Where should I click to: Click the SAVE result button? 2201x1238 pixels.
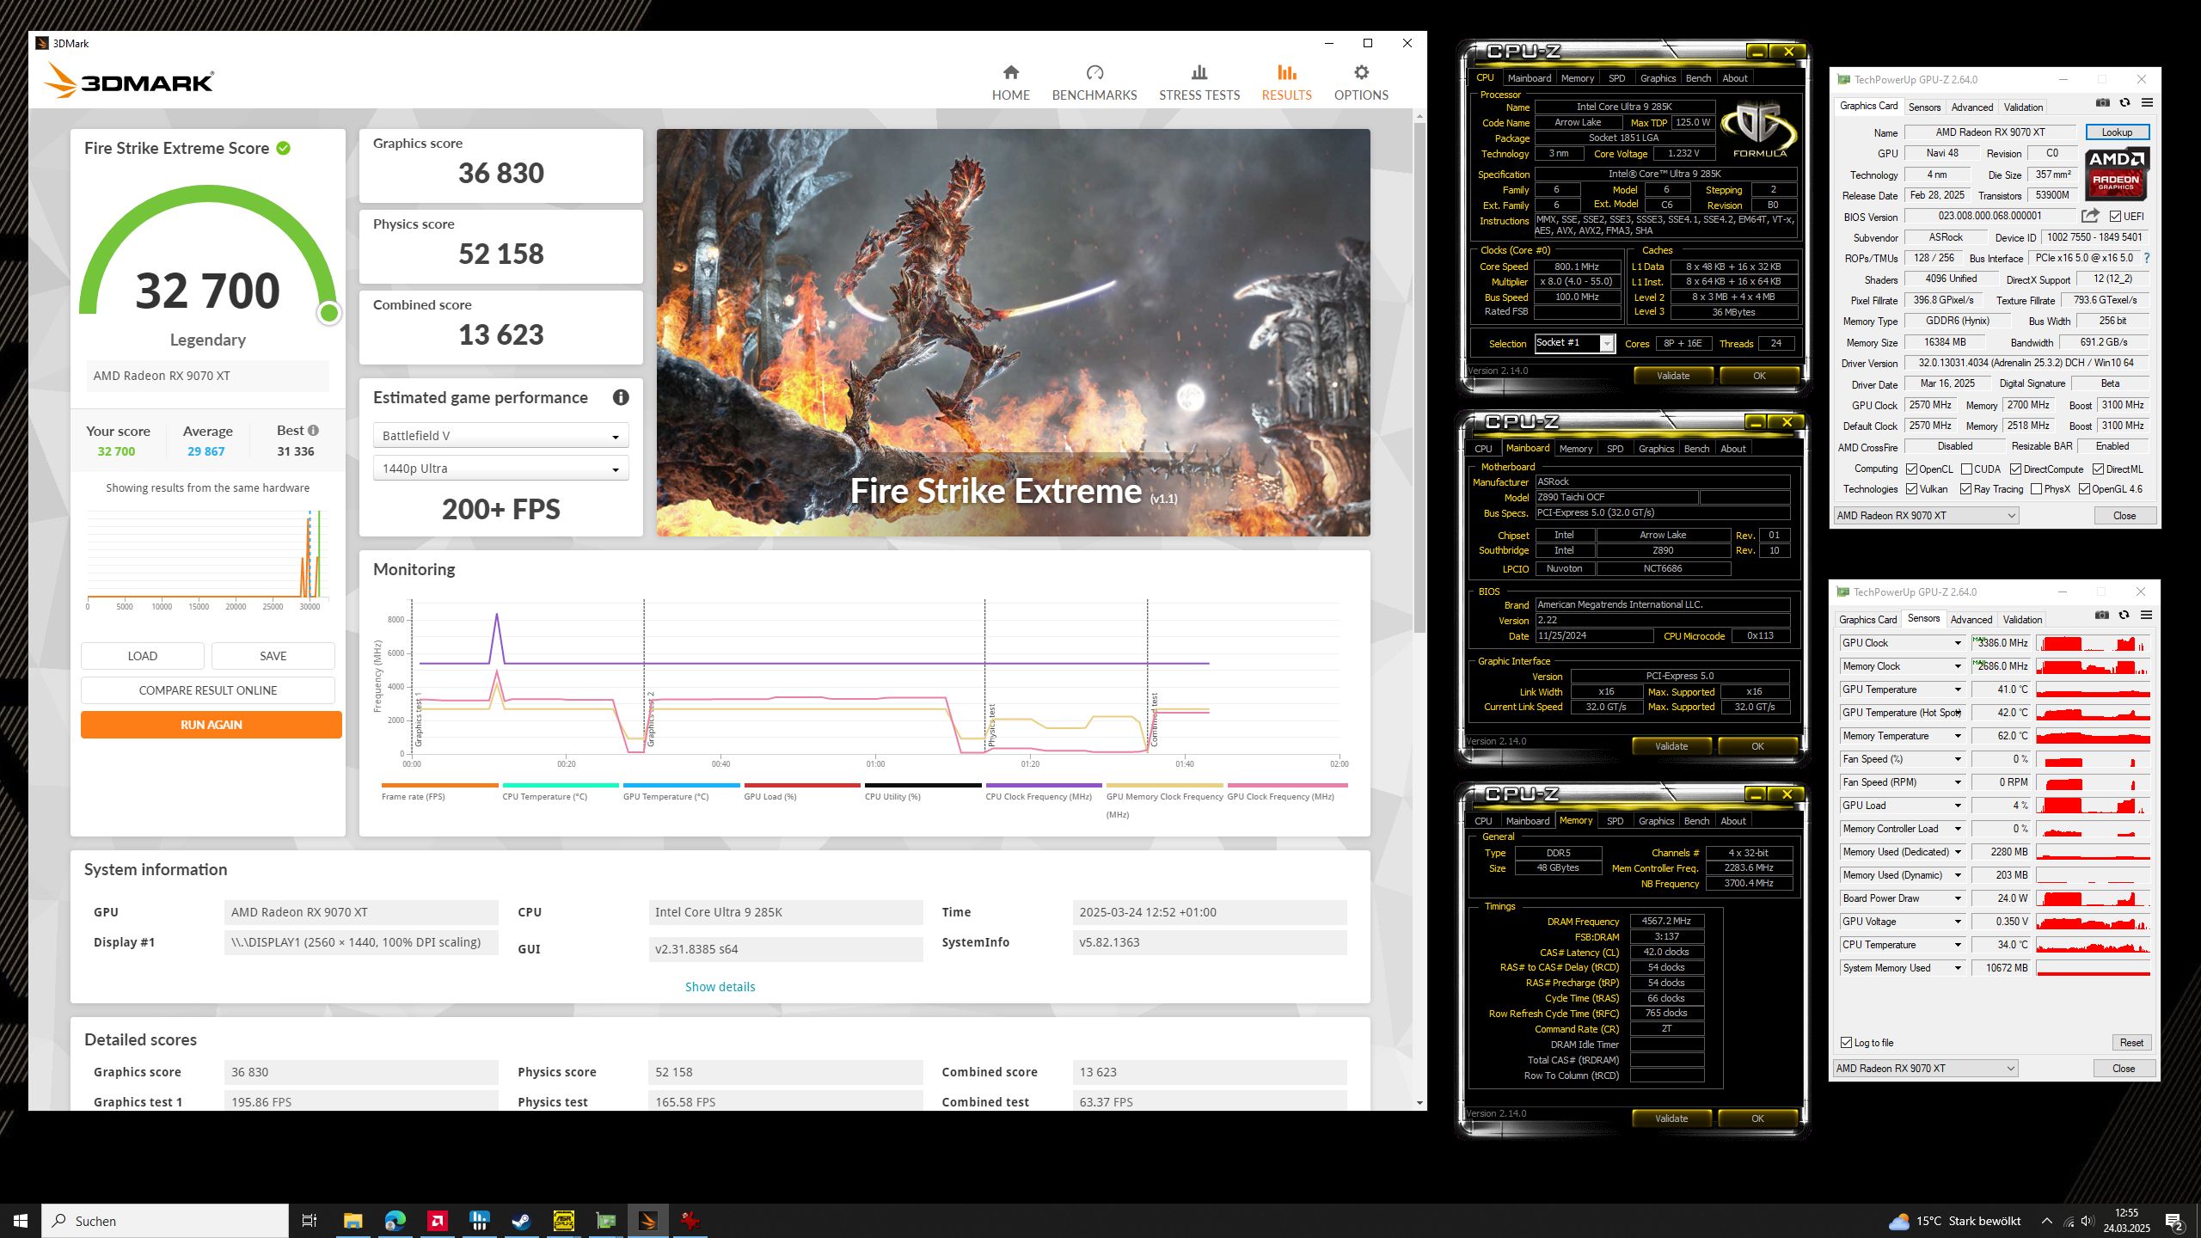tap(273, 656)
